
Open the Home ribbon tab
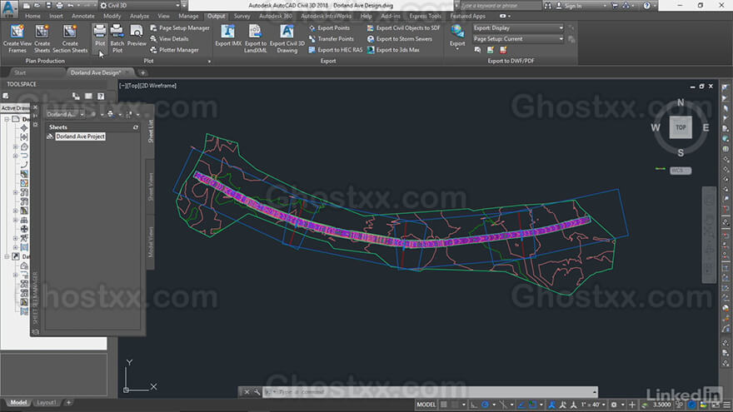click(x=32, y=16)
